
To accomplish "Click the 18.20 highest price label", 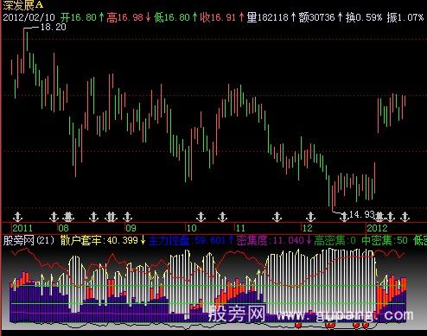I will tap(54, 28).
